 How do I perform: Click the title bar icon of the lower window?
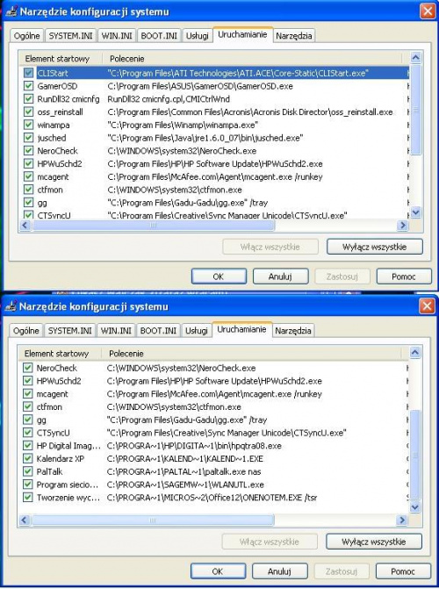pos(11,306)
